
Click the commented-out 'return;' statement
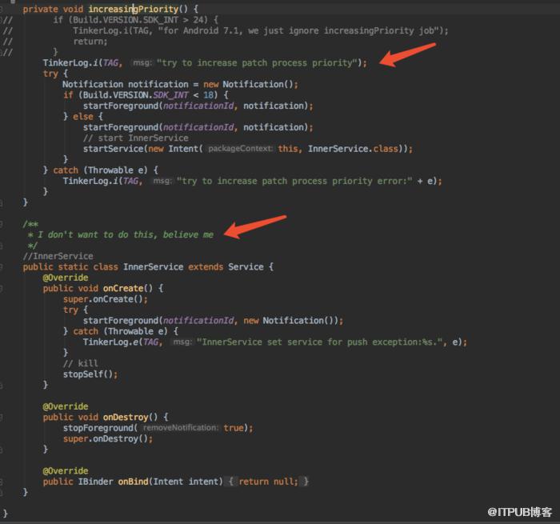pyautogui.click(x=90, y=42)
